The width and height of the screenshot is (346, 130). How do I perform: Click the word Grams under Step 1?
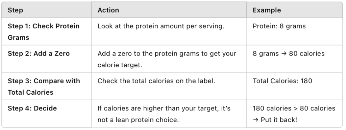point(19,38)
